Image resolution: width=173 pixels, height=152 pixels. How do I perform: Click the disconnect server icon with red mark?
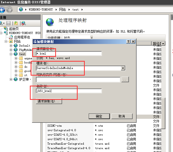coord(24,23)
